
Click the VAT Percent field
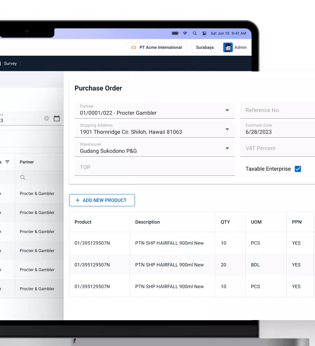pyautogui.click(x=276, y=148)
